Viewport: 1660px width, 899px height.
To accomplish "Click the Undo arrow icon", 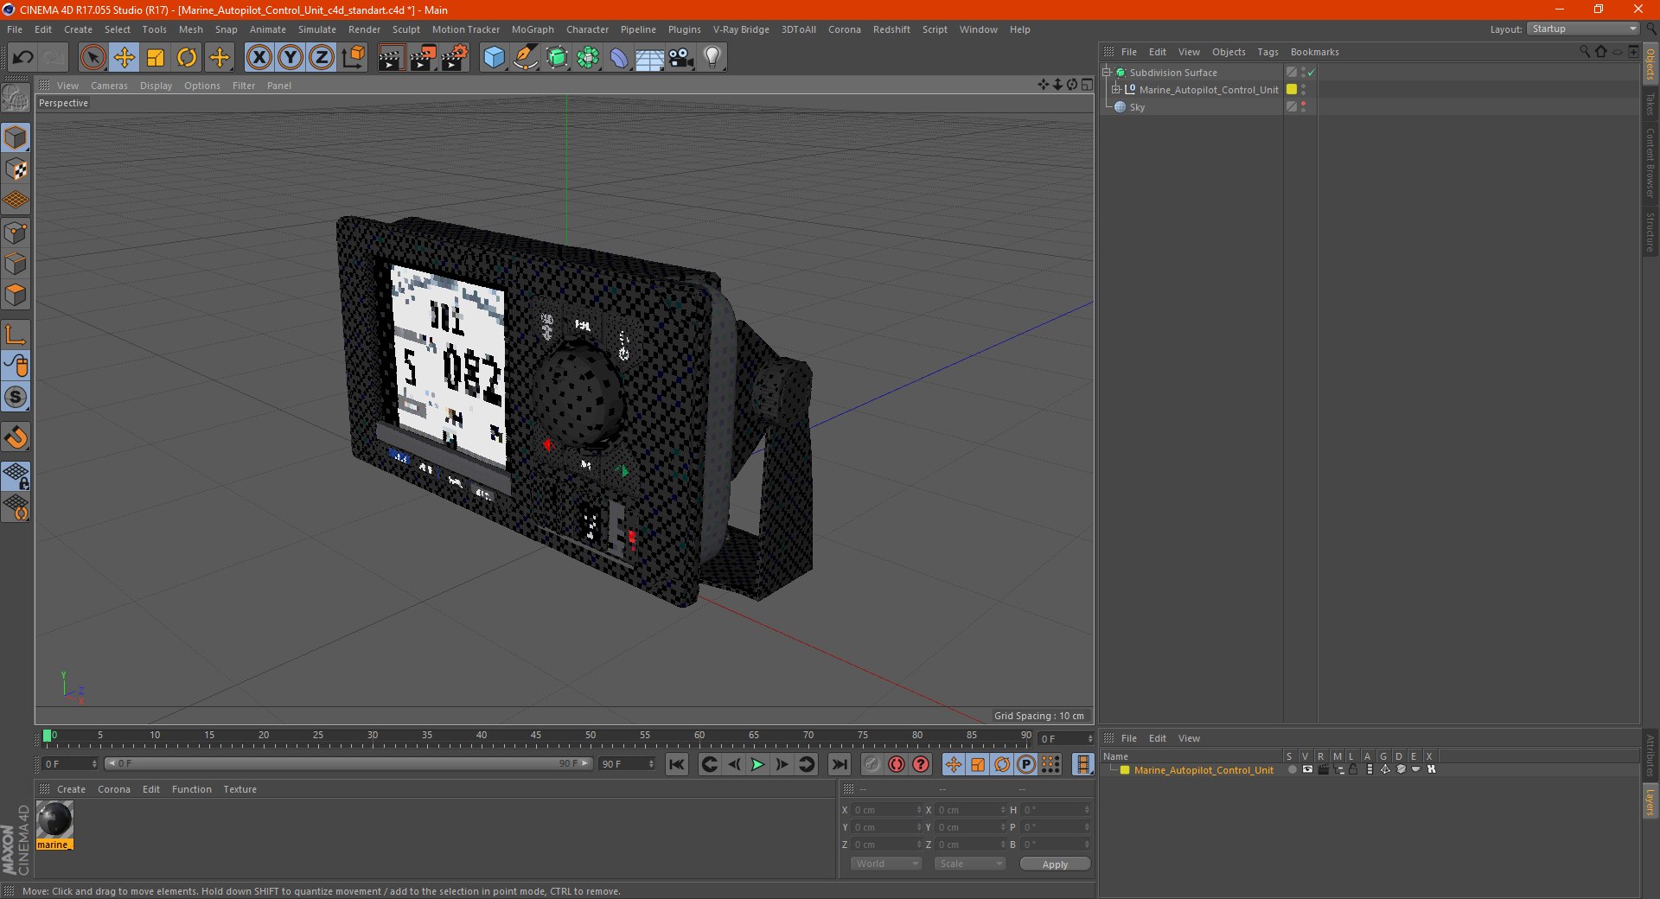I will (23, 58).
